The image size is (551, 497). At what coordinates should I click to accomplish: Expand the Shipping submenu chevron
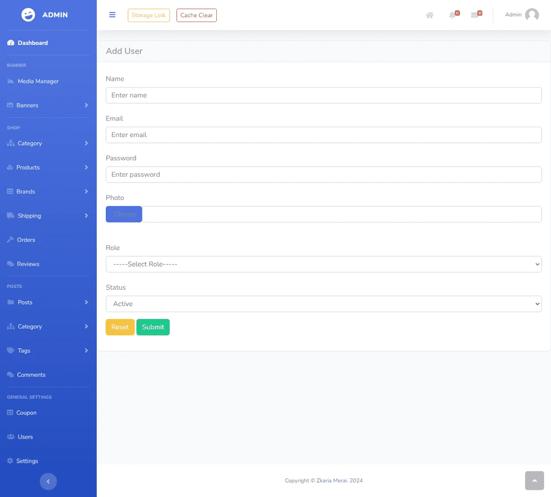pyautogui.click(x=86, y=215)
